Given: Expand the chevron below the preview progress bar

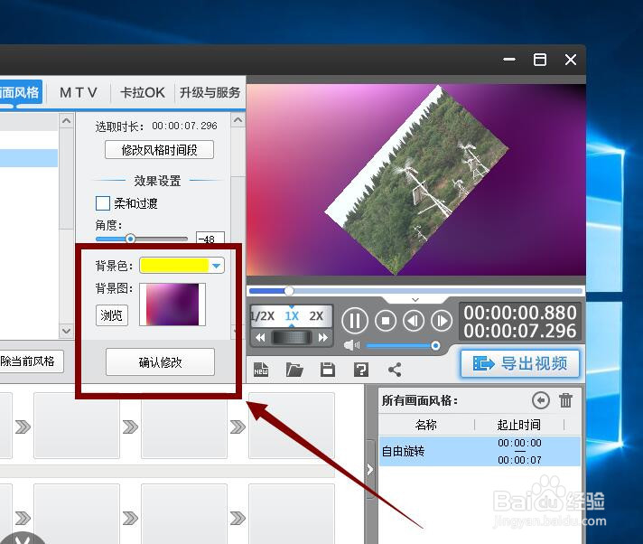Looking at the screenshot, I should click(x=415, y=299).
